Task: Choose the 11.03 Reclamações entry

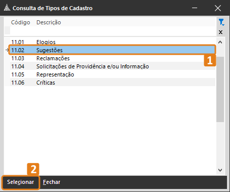Action: pos(113,58)
